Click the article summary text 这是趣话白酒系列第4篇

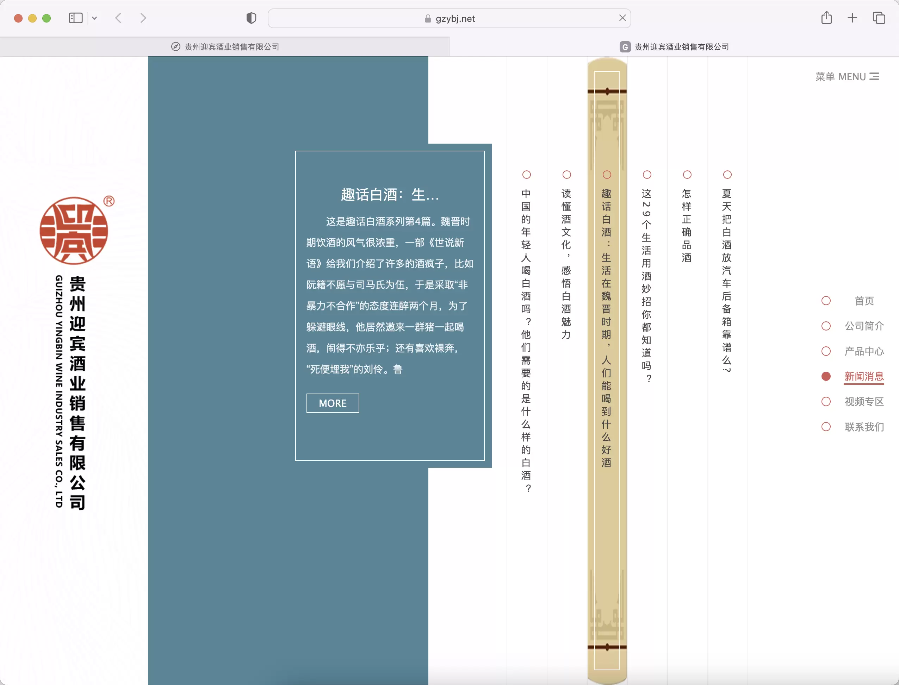(390, 295)
